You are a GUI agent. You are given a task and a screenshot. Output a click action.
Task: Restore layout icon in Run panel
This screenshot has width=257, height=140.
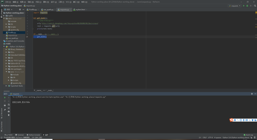tap(5, 105)
